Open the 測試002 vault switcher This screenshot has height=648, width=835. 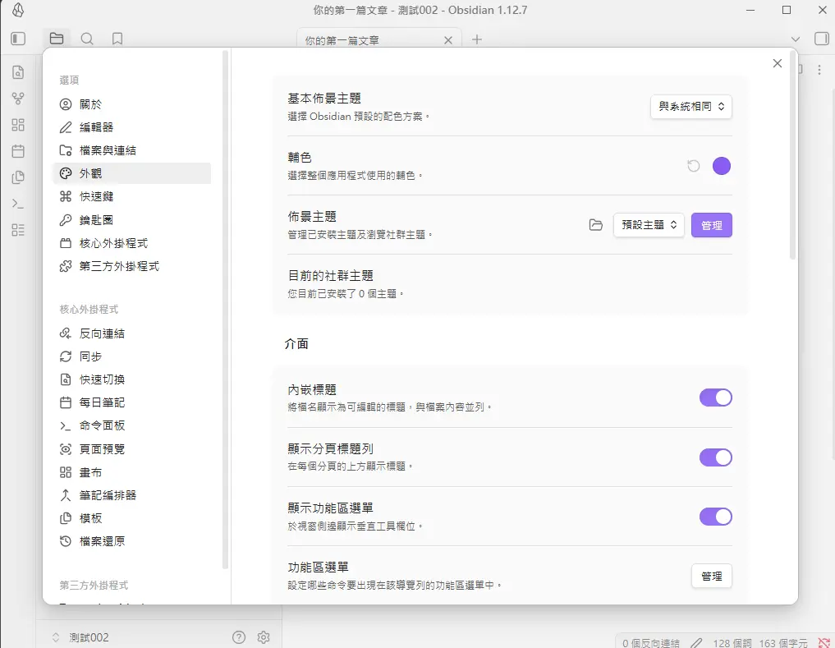[x=80, y=637]
